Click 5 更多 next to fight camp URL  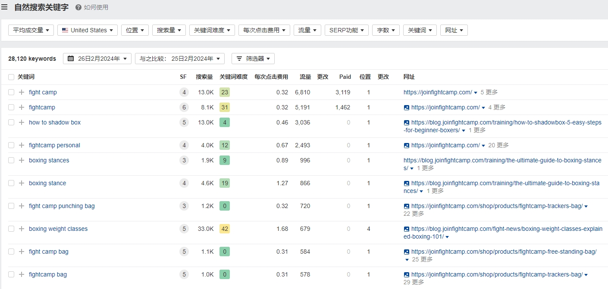click(x=489, y=92)
